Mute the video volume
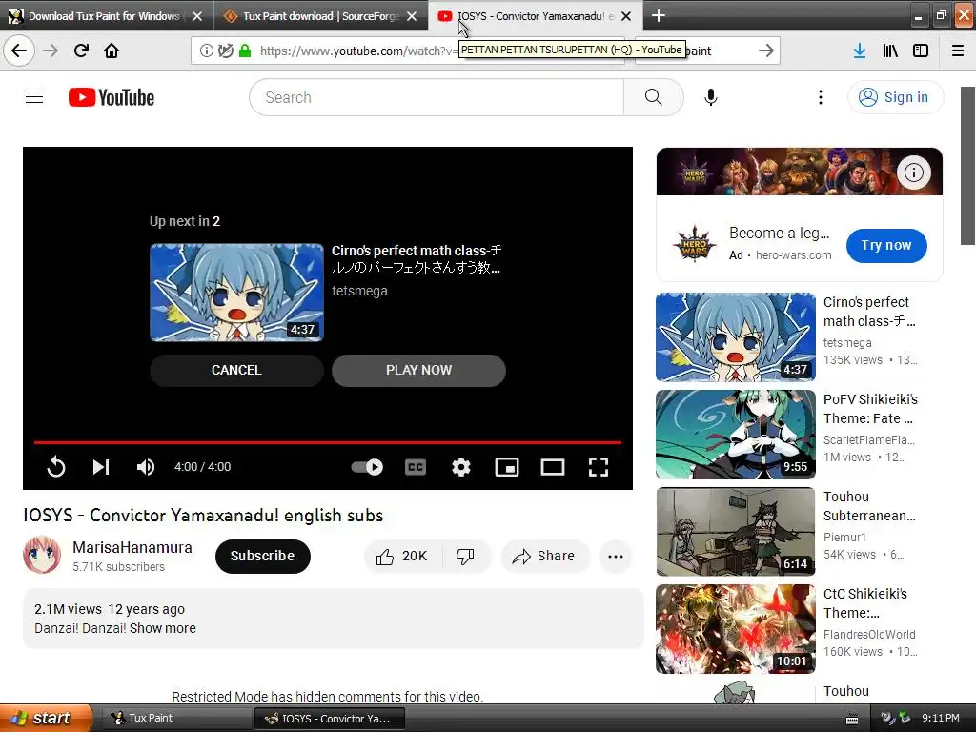Image resolution: width=976 pixels, height=732 pixels. tap(146, 467)
